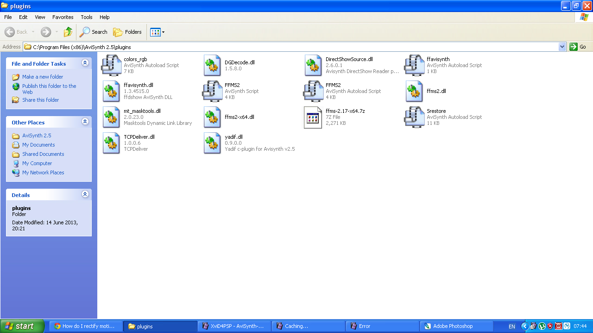The width and height of the screenshot is (593, 333).
Task: Switch to Adobe Photoshop taskbar window
Action: 457,326
